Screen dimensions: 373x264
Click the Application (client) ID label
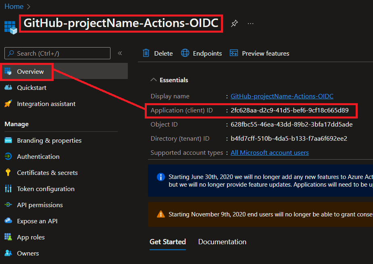[x=181, y=110]
